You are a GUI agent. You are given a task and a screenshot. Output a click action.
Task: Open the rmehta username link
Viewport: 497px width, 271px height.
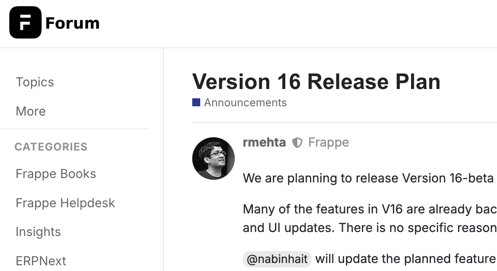(264, 142)
